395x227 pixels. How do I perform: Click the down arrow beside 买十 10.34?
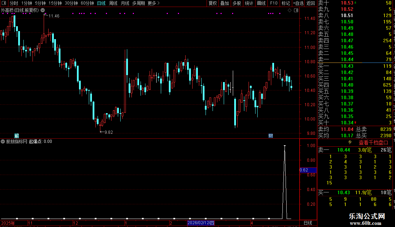pyautogui.click(x=355, y=123)
